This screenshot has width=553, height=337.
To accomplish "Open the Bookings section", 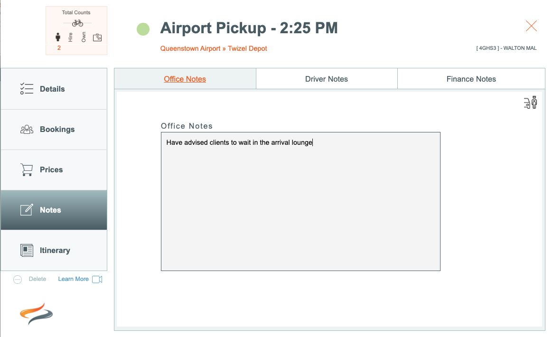I will click(54, 130).
